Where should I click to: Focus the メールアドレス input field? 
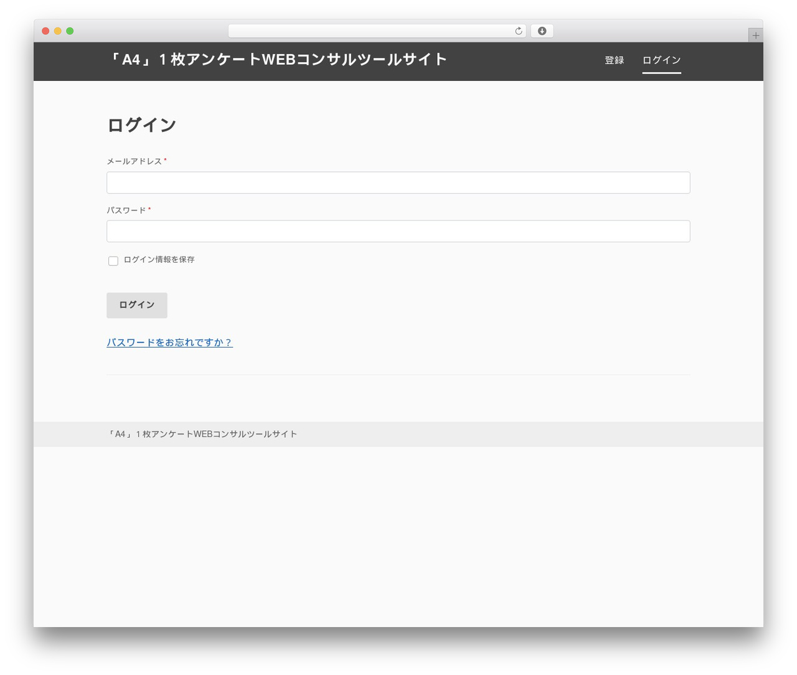click(x=398, y=182)
